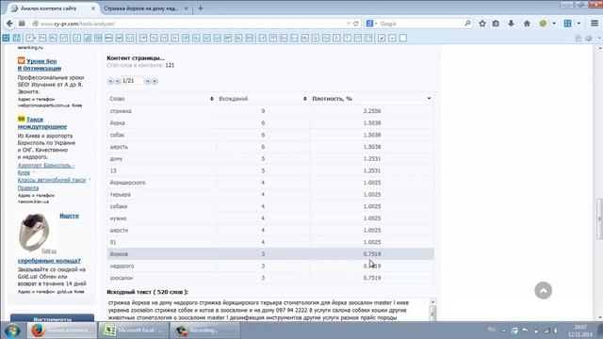Show hidden system tray icons arrow
603x339 pixels.
[504, 331]
